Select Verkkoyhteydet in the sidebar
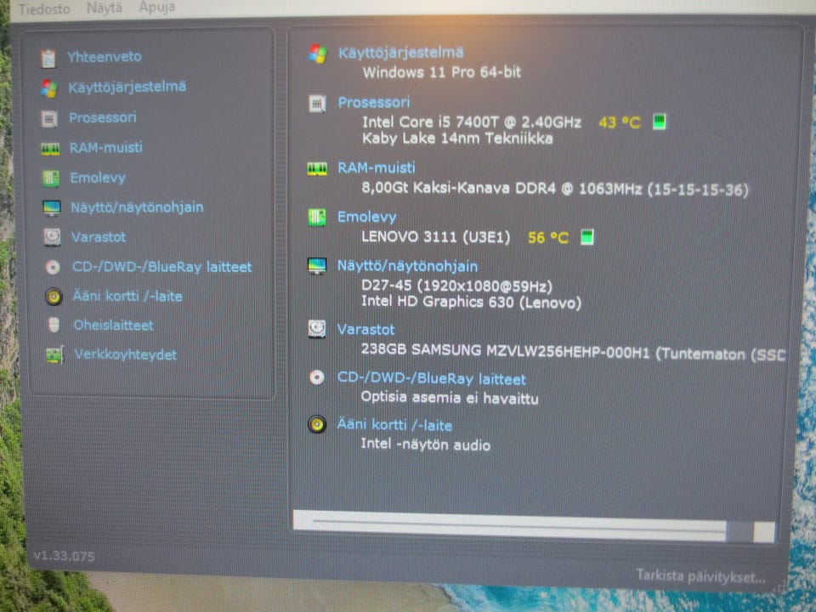 pos(126,354)
